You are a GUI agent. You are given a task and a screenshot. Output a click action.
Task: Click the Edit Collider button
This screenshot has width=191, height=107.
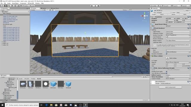[167, 58]
